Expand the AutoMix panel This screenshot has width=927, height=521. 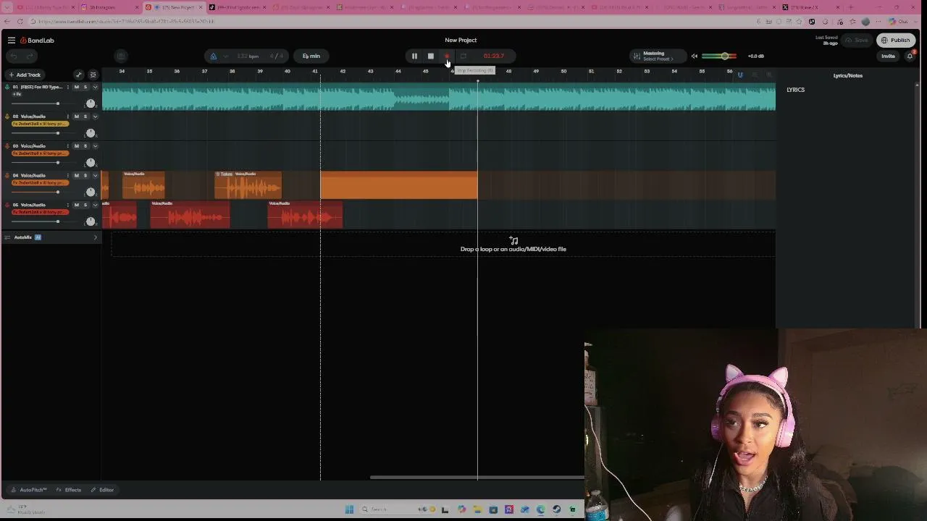(95, 237)
